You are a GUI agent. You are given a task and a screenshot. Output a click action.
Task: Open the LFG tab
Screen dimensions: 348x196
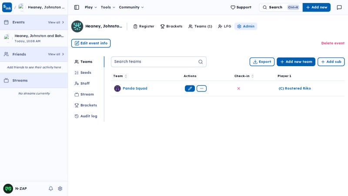click(224, 26)
